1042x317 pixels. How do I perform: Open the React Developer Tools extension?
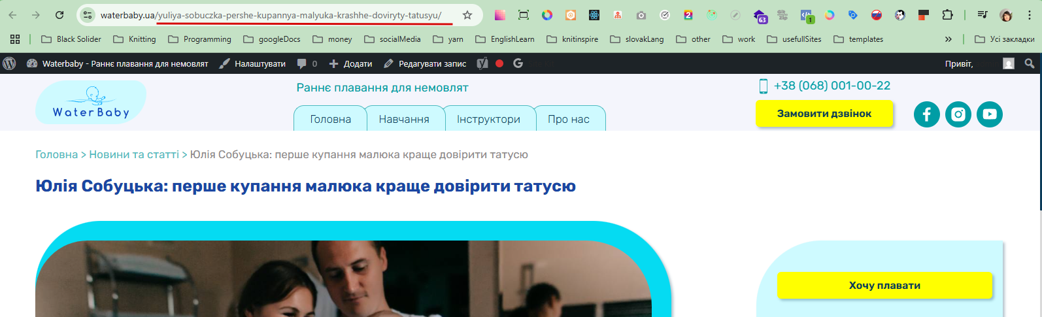coord(594,15)
